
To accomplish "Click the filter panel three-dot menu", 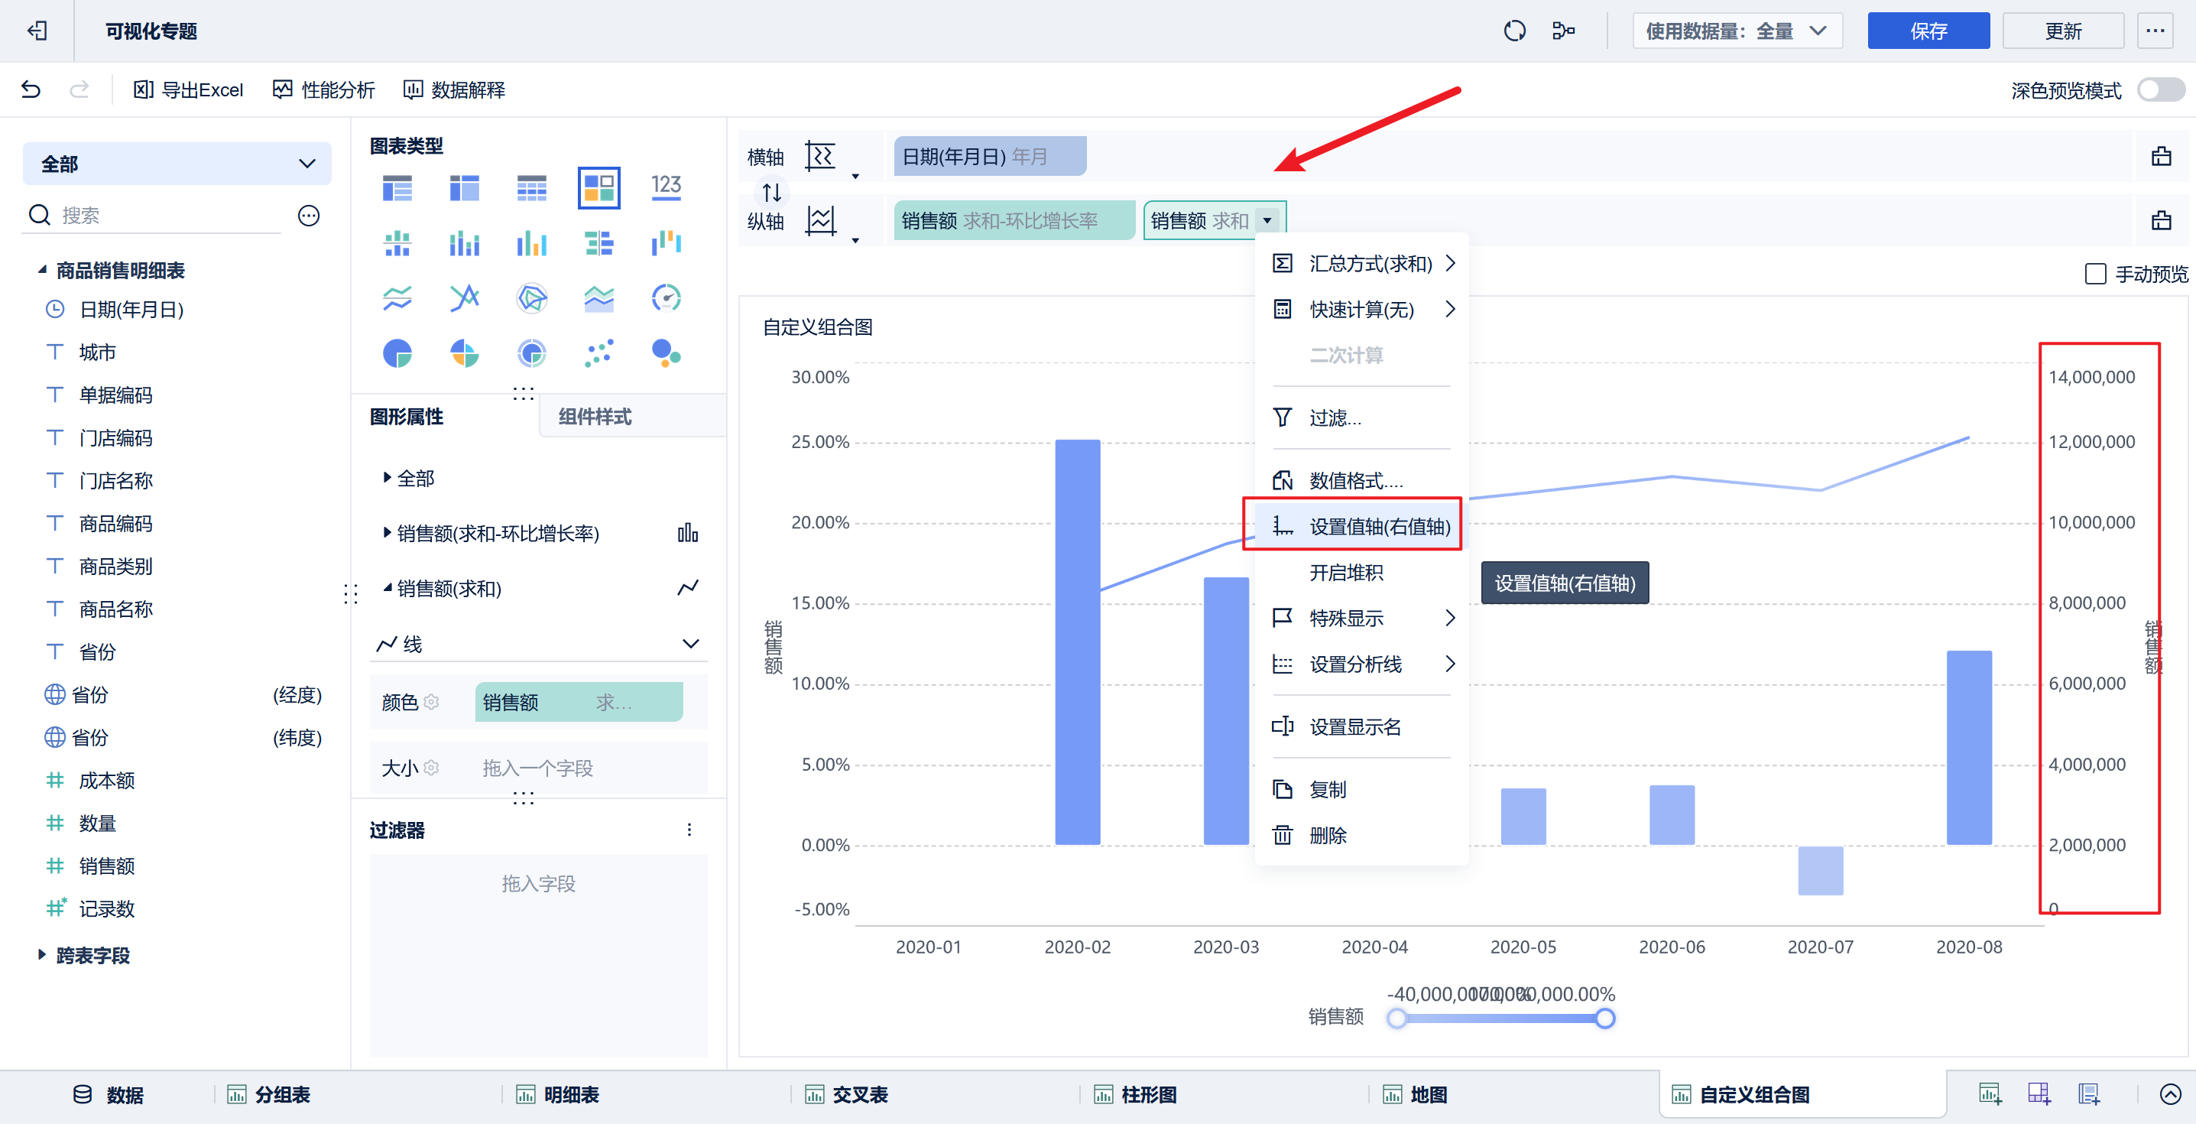I will coord(689,830).
